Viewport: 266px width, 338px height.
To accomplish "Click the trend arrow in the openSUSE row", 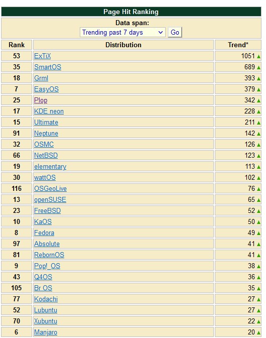I will pyautogui.click(x=258, y=200).
